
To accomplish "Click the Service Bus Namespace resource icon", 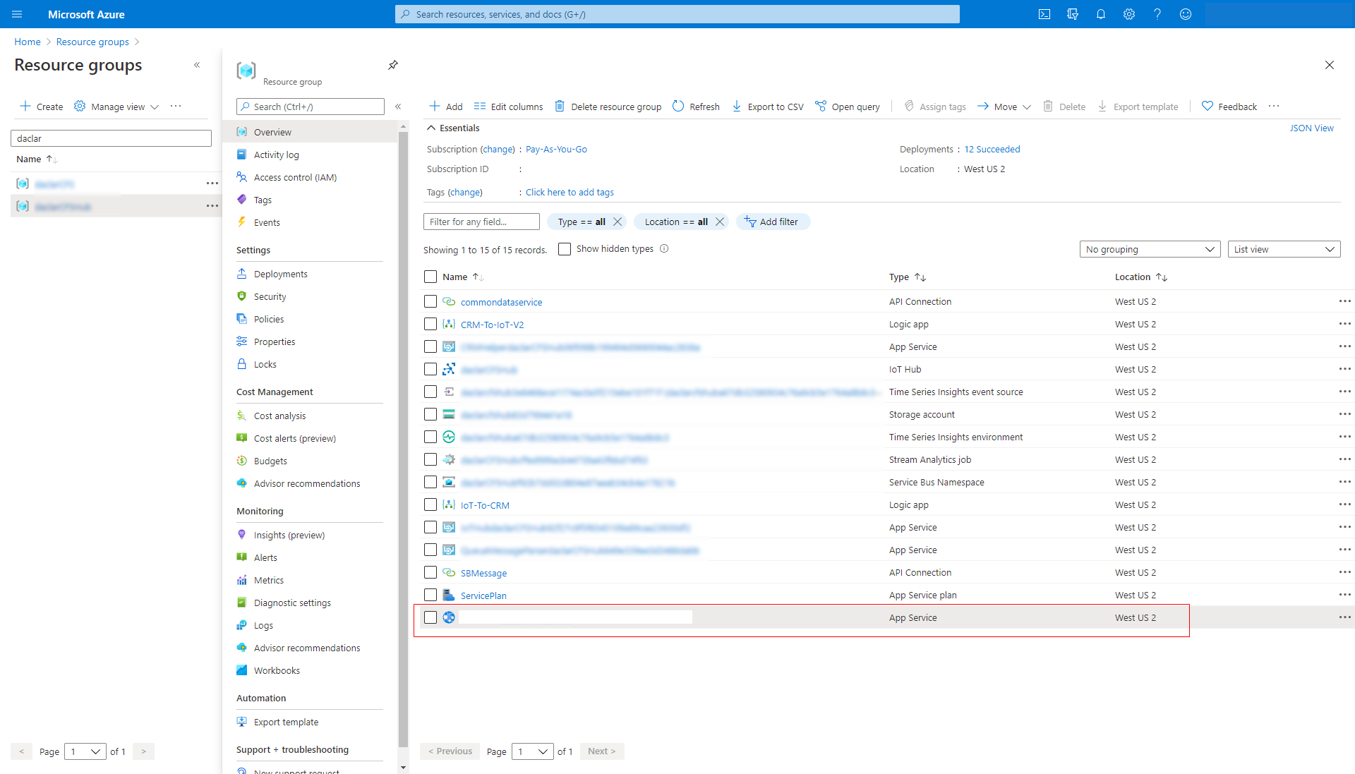I will tap(450, 482).
